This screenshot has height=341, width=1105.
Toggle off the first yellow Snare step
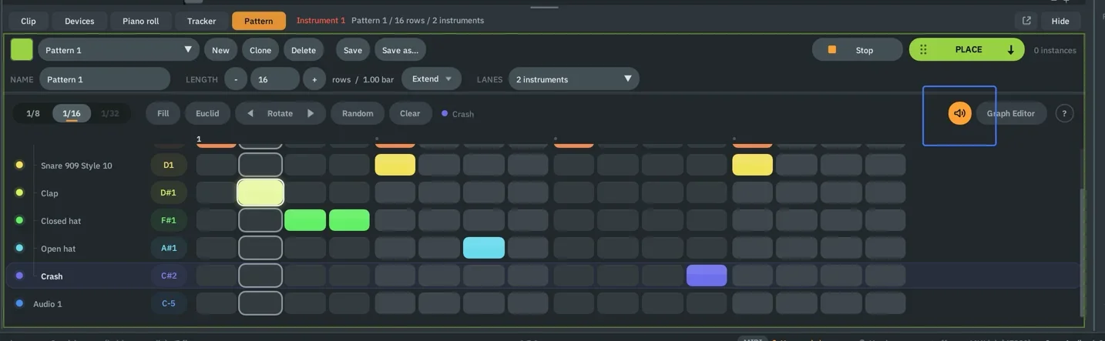point(395,165)
